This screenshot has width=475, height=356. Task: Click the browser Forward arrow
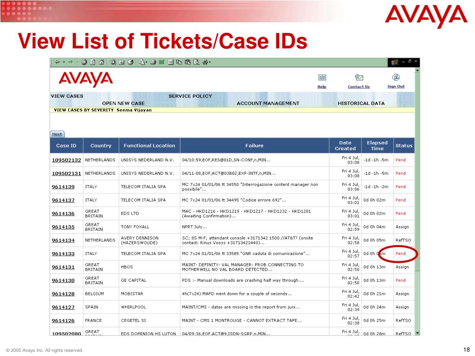click(x=71, y=62)
